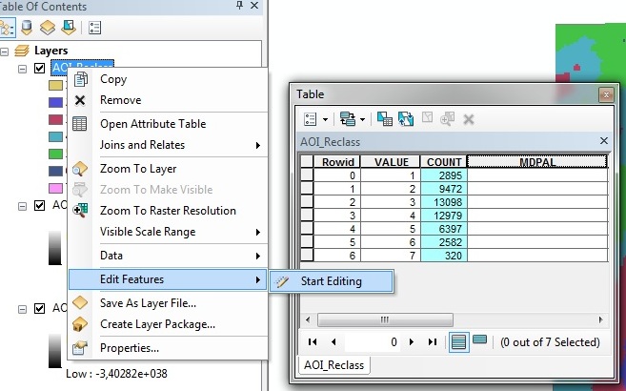Toggle the second AO layer visibility checkbox
626x391 pixels.
(39, 206)
